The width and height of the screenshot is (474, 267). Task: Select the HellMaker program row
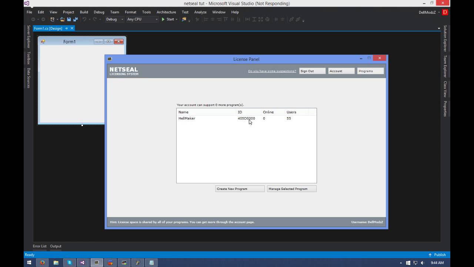click(246, 118)
